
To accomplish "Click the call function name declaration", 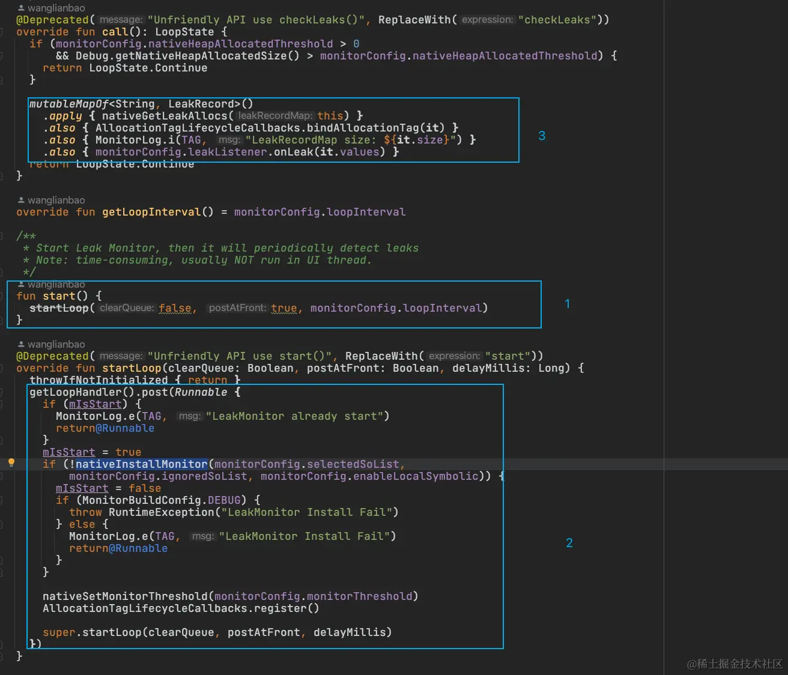I will pyautogui.click(x=115, y=32).
